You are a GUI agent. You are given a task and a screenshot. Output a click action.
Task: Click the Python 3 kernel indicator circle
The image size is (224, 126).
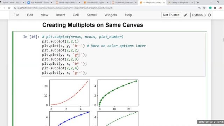[x=209, y=15]
